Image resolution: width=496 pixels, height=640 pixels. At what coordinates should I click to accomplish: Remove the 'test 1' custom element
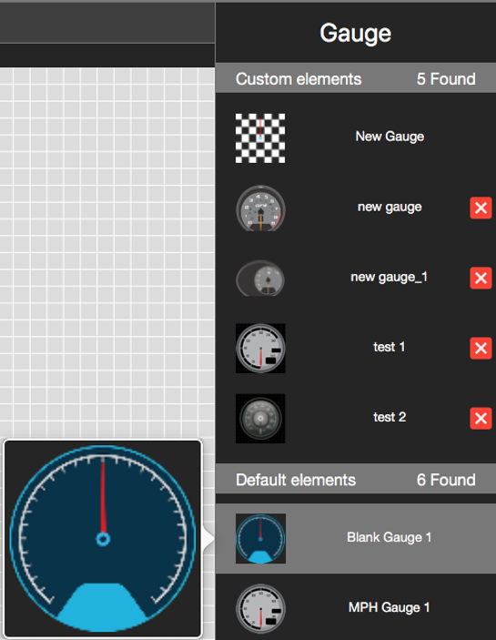[x=481, y=348]
